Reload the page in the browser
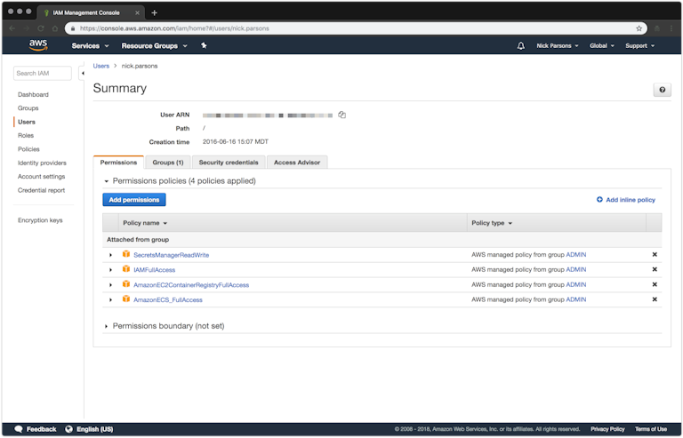Image resolution: width=683 pixels, height=438 pixels. [x=41, y=28]
